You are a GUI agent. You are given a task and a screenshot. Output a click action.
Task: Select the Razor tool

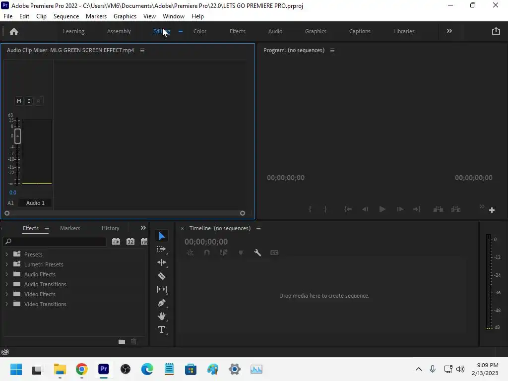point(162,276)
